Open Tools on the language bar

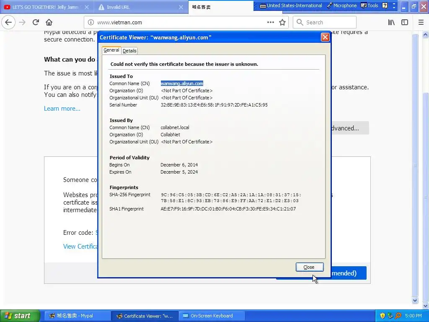[370, 5]
